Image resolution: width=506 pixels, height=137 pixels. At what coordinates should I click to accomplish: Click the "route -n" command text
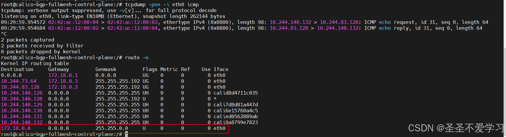pyautogui.click(x=137, y=57)
